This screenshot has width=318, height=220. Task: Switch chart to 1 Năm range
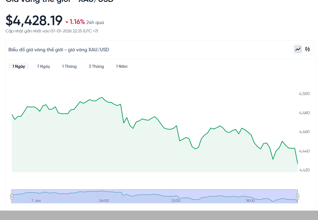pos(122,66)
